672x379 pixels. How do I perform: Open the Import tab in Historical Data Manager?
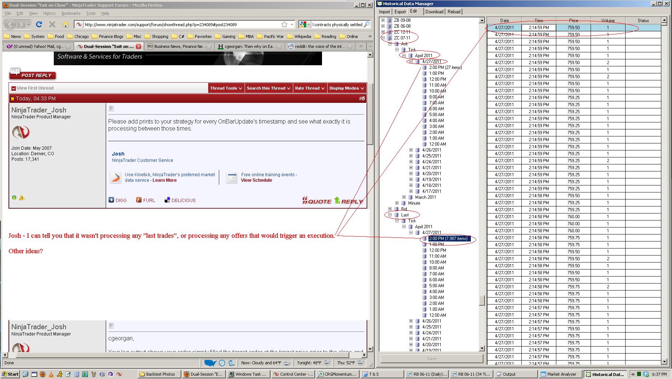pos(384,12)
